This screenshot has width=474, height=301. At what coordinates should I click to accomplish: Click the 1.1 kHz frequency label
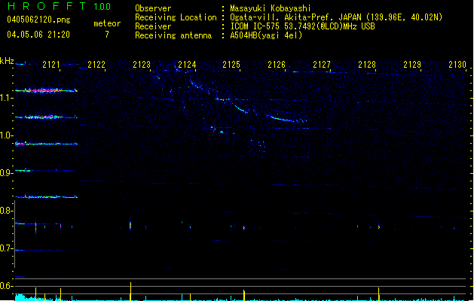coord(6,98)
